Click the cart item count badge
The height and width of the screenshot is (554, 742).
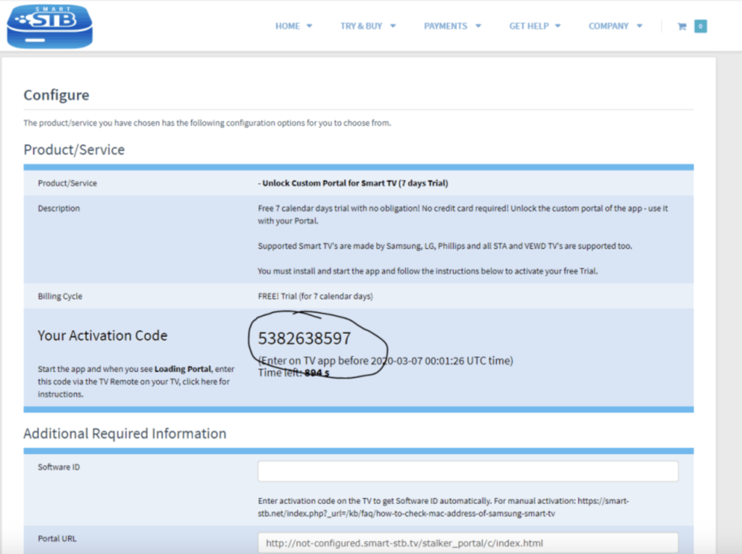[x=700, y=26]
